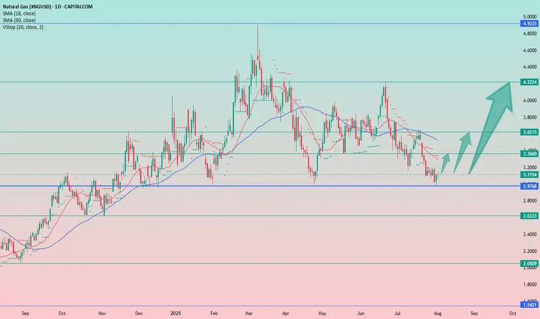The width and height of the screenshot is (540, 319).
Task: Click the Mar time axis label
Action: pos(249,313)
